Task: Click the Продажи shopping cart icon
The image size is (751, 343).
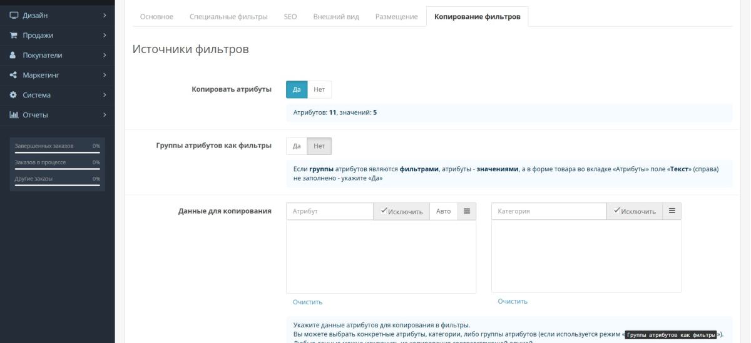Action: tap(13, 35)
